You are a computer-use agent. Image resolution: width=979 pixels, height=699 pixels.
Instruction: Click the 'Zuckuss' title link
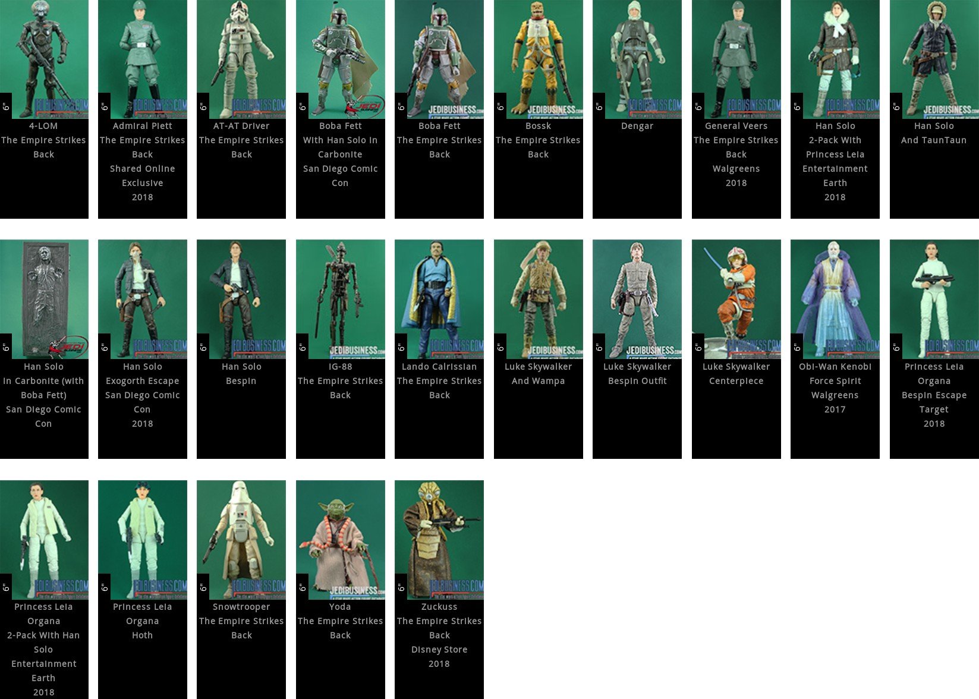coord(439,607)
